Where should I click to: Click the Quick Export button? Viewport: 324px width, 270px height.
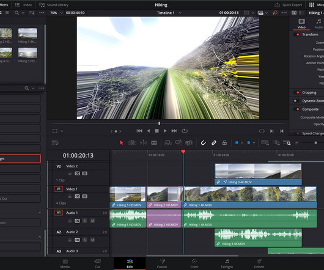pos(289,5)
